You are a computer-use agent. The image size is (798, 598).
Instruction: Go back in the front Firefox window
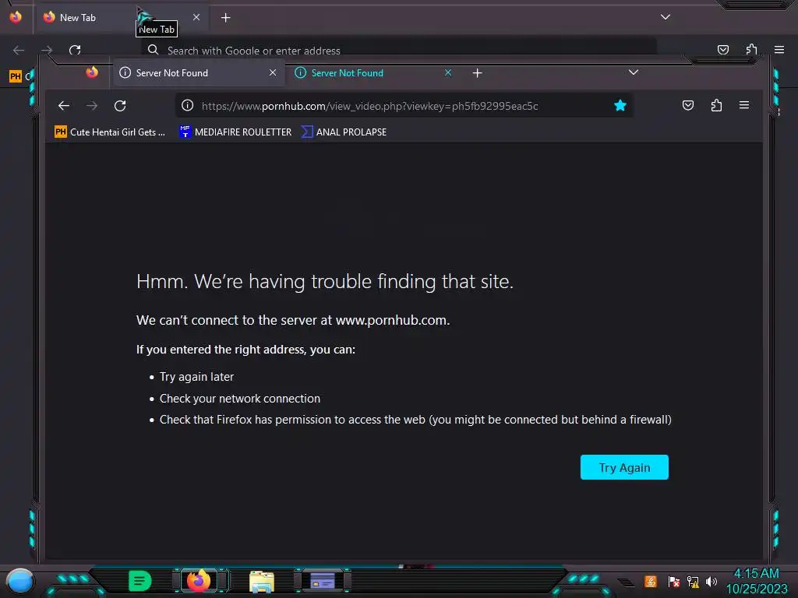click(x=64, y=106)
